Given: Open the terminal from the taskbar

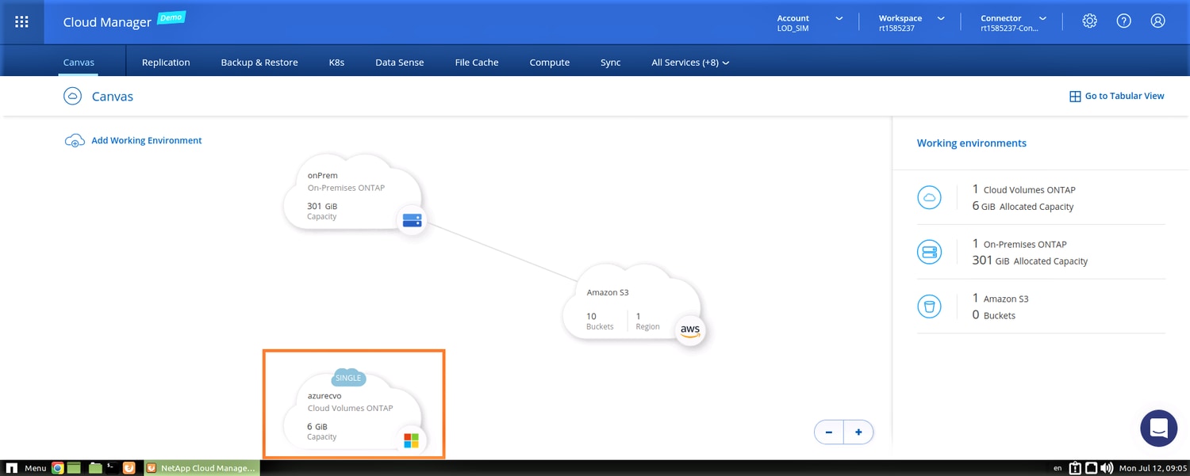Looking at the screenshot, I should 112,468.
